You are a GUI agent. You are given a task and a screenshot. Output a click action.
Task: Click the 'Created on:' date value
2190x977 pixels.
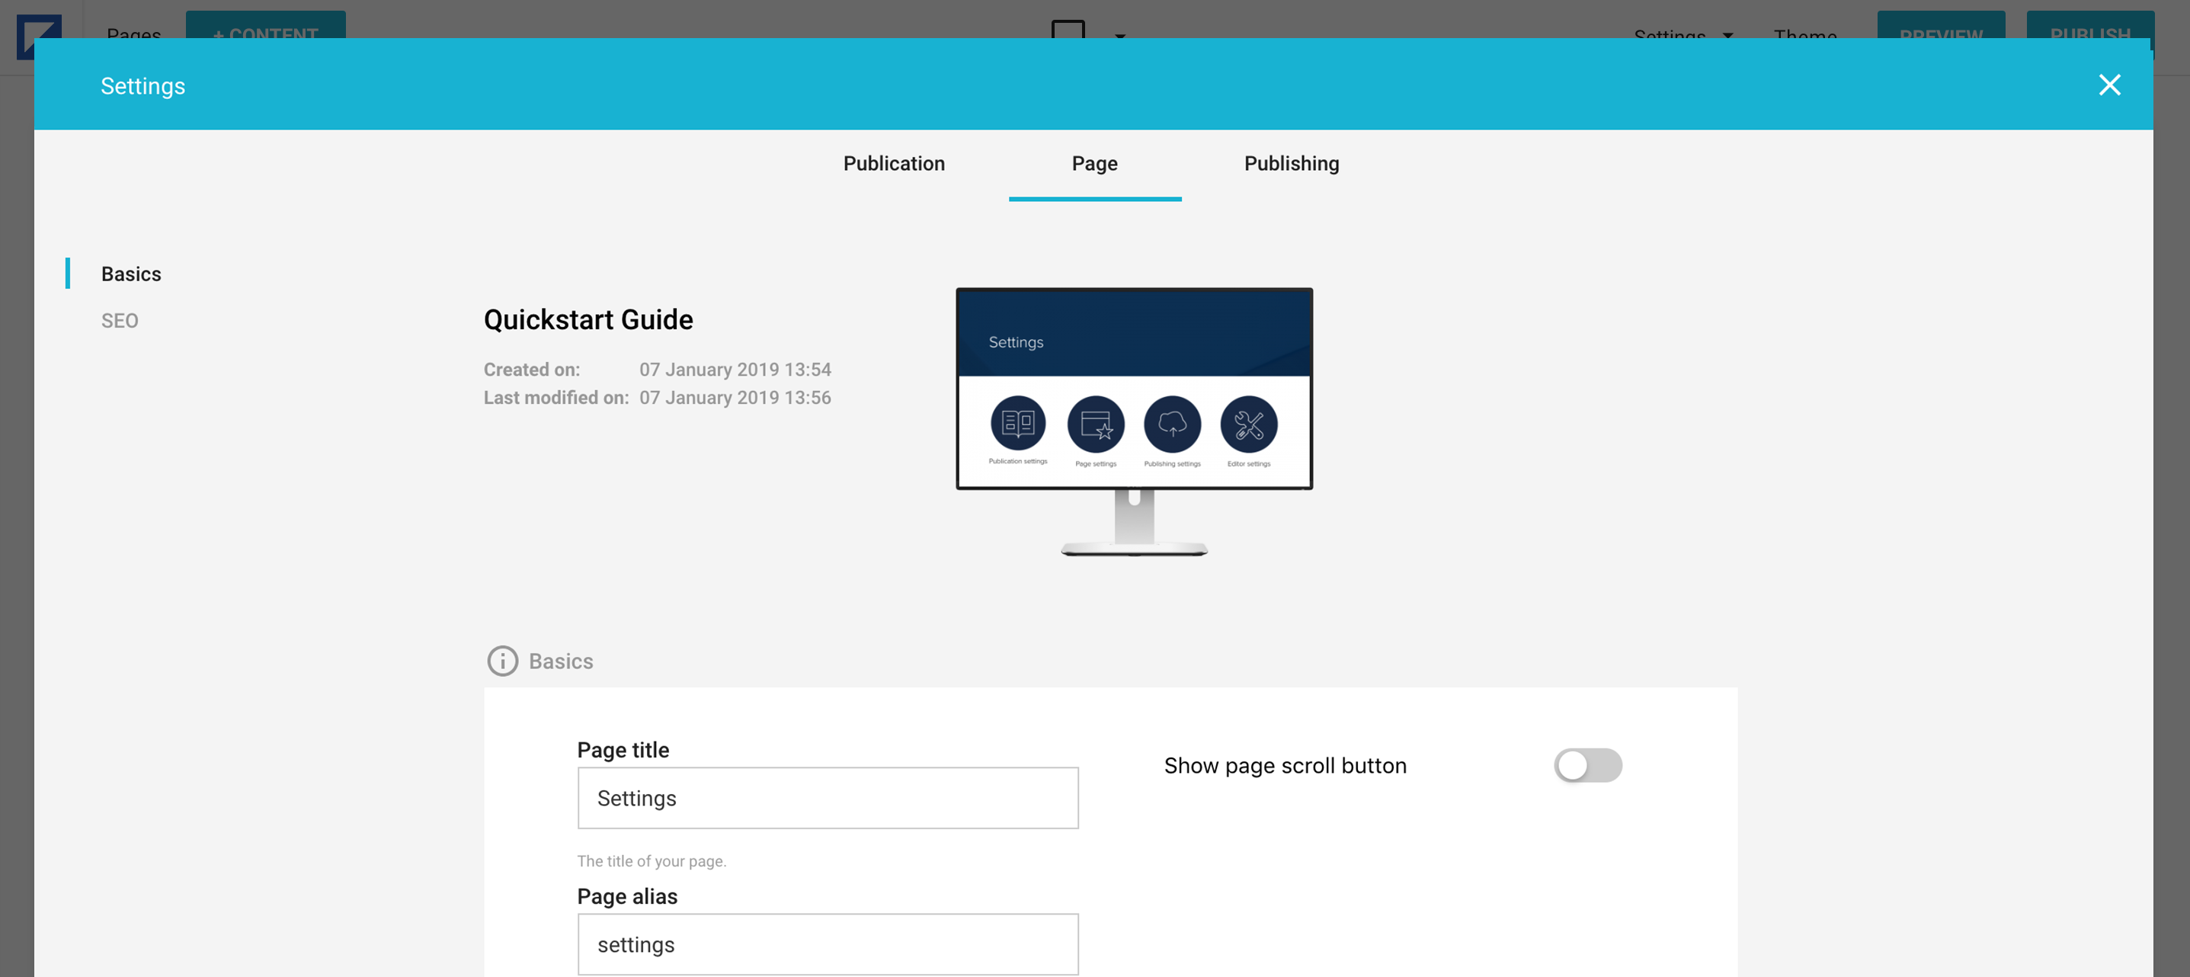click(735, 369)
